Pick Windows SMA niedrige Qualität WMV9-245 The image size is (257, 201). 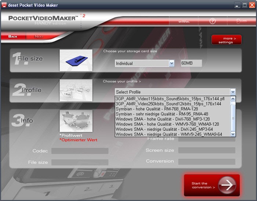coord(173,134)
